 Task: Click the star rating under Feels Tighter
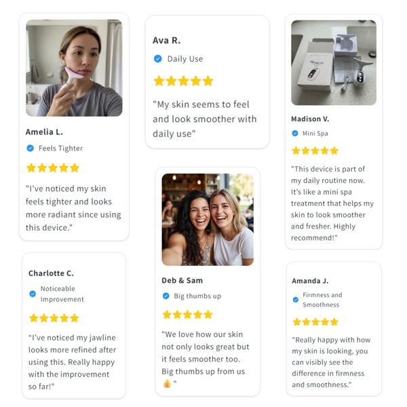pos(53,168)
